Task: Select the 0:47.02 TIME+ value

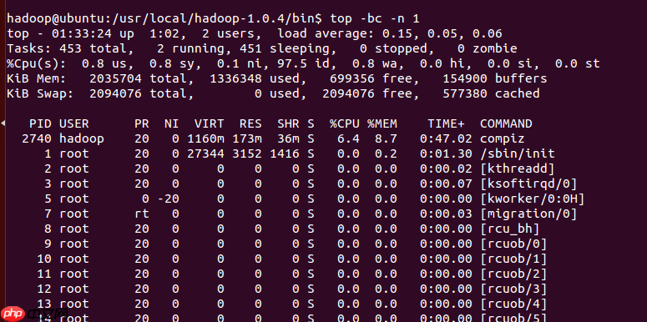Action: 446,138
